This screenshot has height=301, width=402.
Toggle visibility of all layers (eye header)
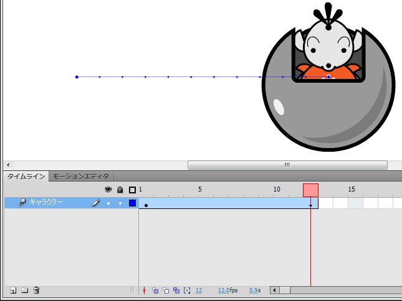(108, 190)
